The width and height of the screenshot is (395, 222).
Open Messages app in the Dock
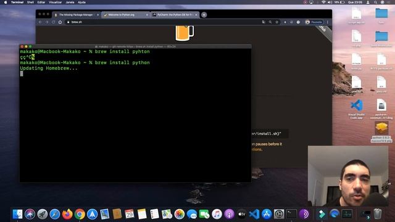(x=192, y=214)
